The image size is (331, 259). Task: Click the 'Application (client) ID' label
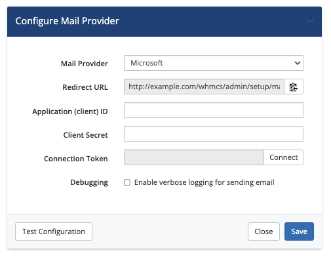[x=70, y=111]
